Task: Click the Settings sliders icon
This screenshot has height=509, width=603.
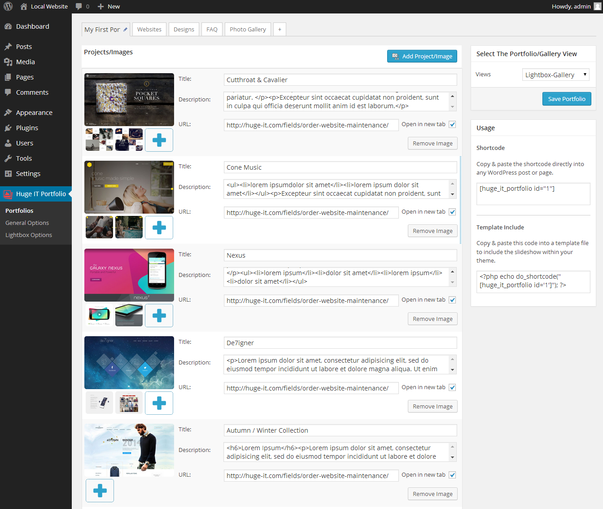Action: coord(8,174)
